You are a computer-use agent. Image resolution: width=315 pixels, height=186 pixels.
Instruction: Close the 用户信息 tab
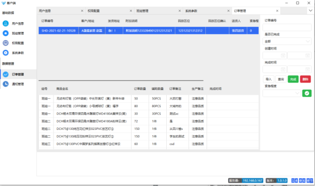(x=82, y=11)
